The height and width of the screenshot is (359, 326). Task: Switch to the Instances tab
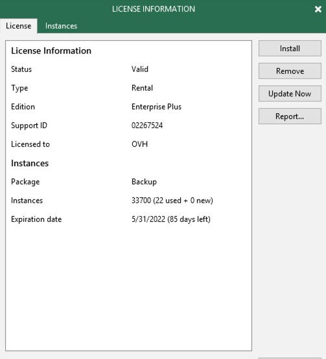click(61, 26)
